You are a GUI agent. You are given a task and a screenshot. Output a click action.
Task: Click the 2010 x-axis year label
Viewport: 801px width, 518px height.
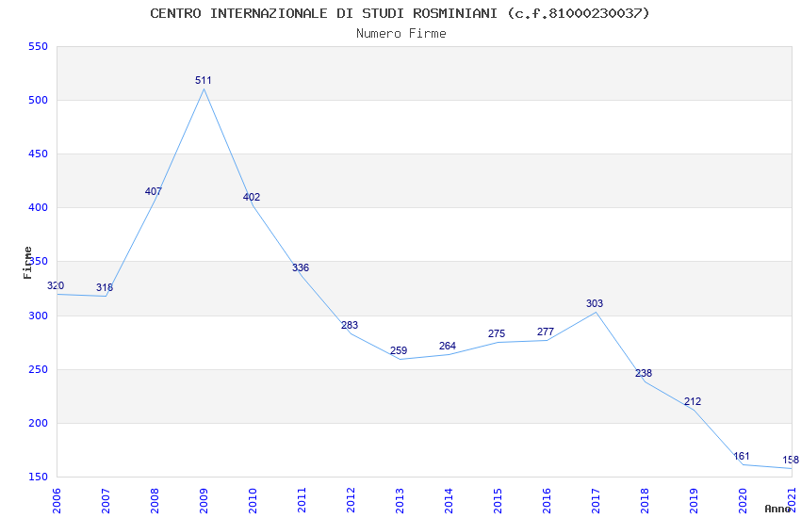(253, 501)
